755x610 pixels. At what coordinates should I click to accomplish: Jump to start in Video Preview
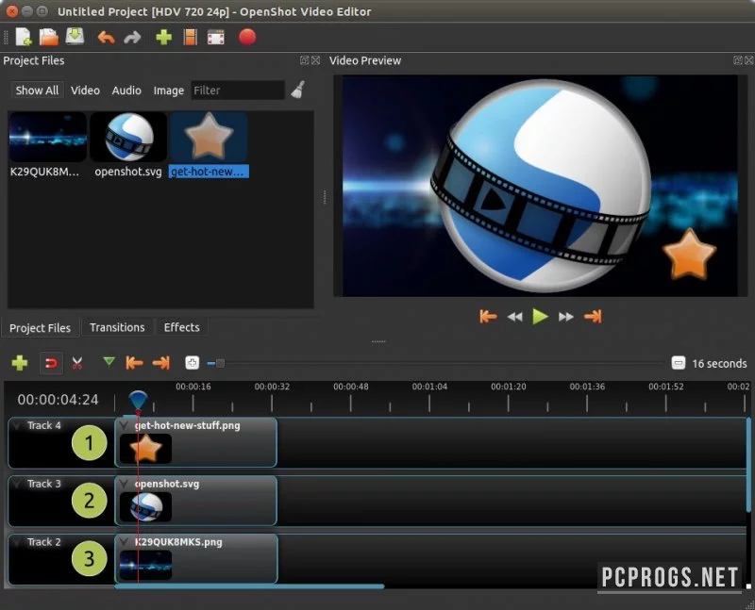(x=488, y=317)
